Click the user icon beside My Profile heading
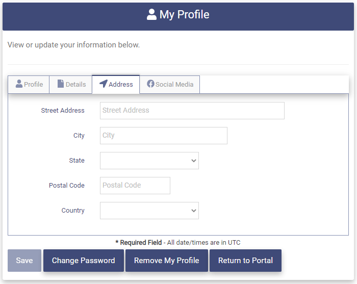The width and height of the screenshot is (357, 284). pyautogui.click(x=151, y=15)
